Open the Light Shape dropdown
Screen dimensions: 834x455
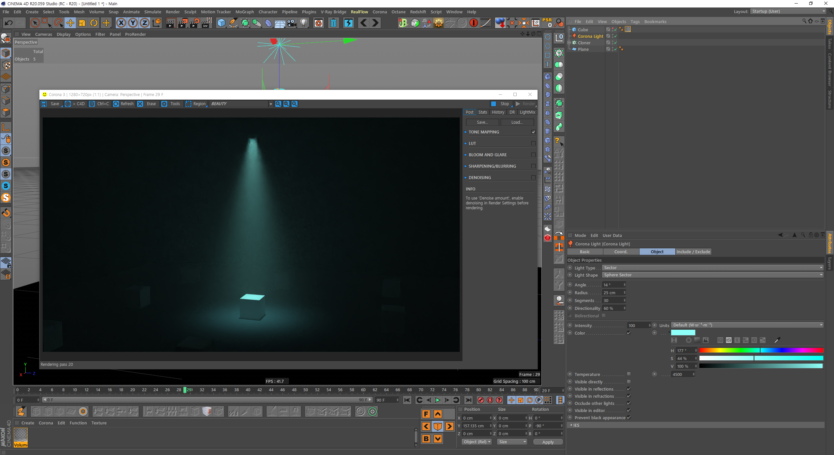713,275
